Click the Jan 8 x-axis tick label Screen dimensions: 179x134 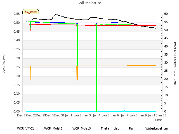(x=134, y=115)
